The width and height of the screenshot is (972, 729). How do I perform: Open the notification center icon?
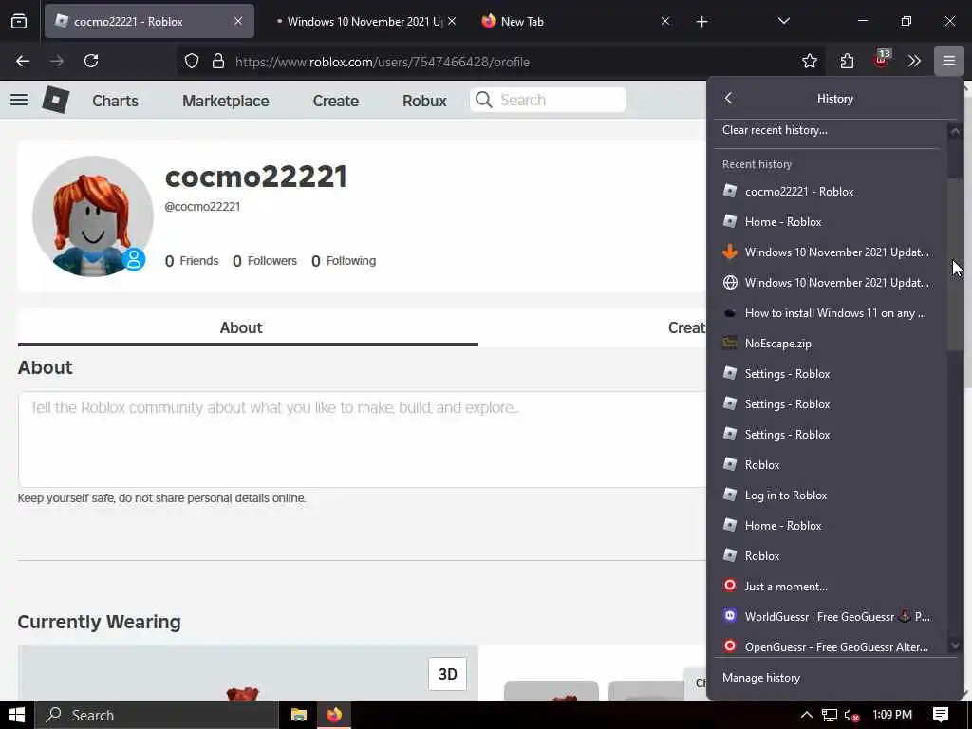click(x=940, y=715)
